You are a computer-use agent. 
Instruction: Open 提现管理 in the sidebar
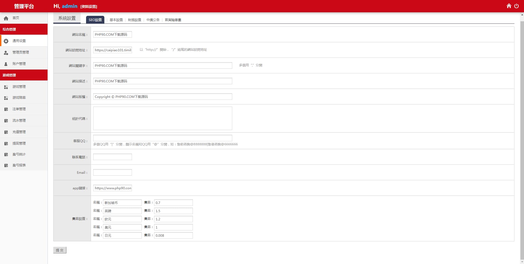(19, 143)
